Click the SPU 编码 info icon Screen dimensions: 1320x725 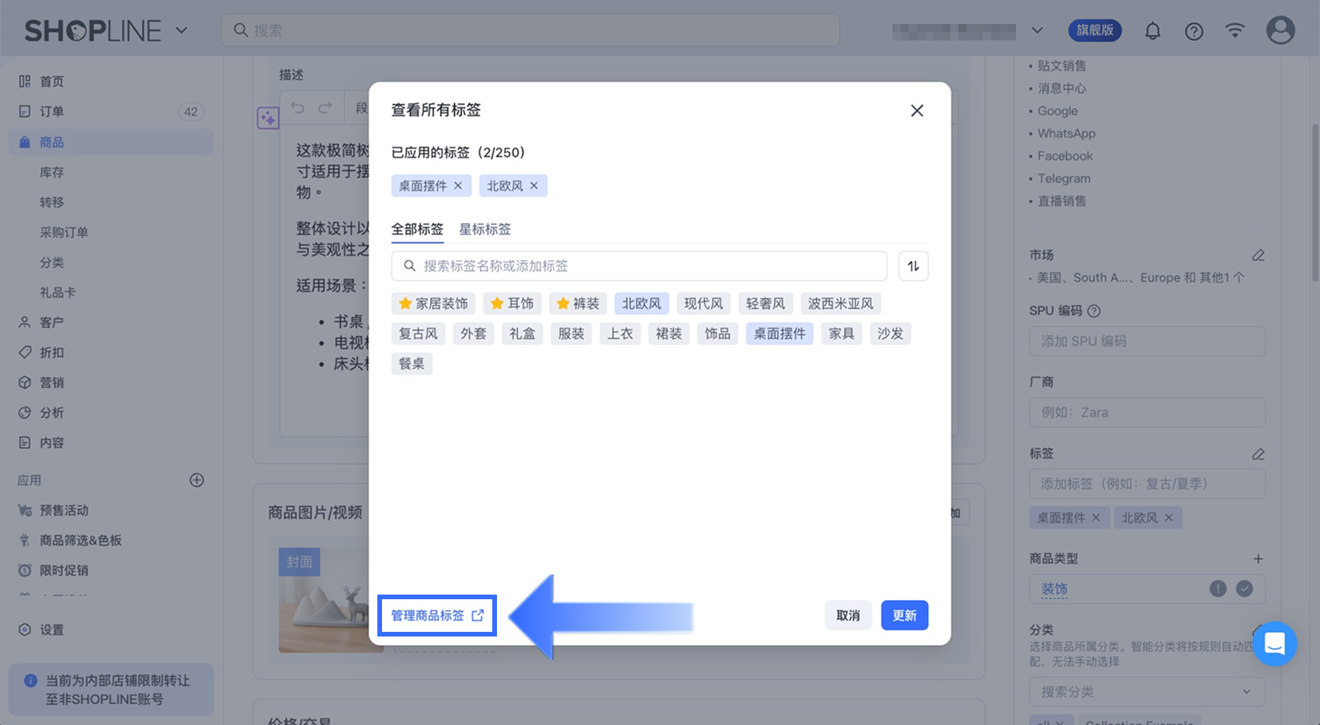(x=1094, y=311)
